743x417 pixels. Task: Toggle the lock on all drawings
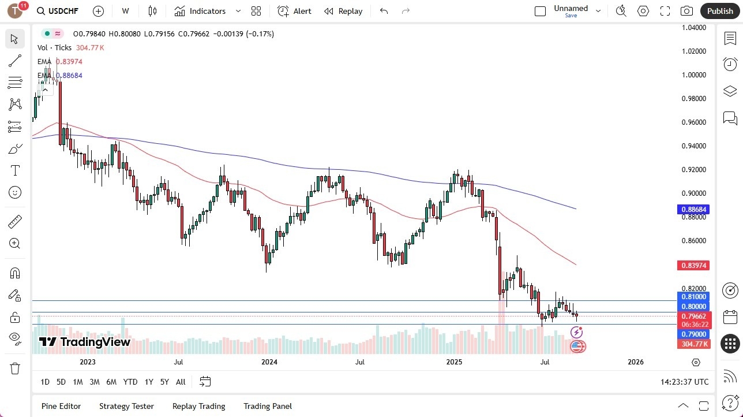pyautogui.click(x=14, y=317)
